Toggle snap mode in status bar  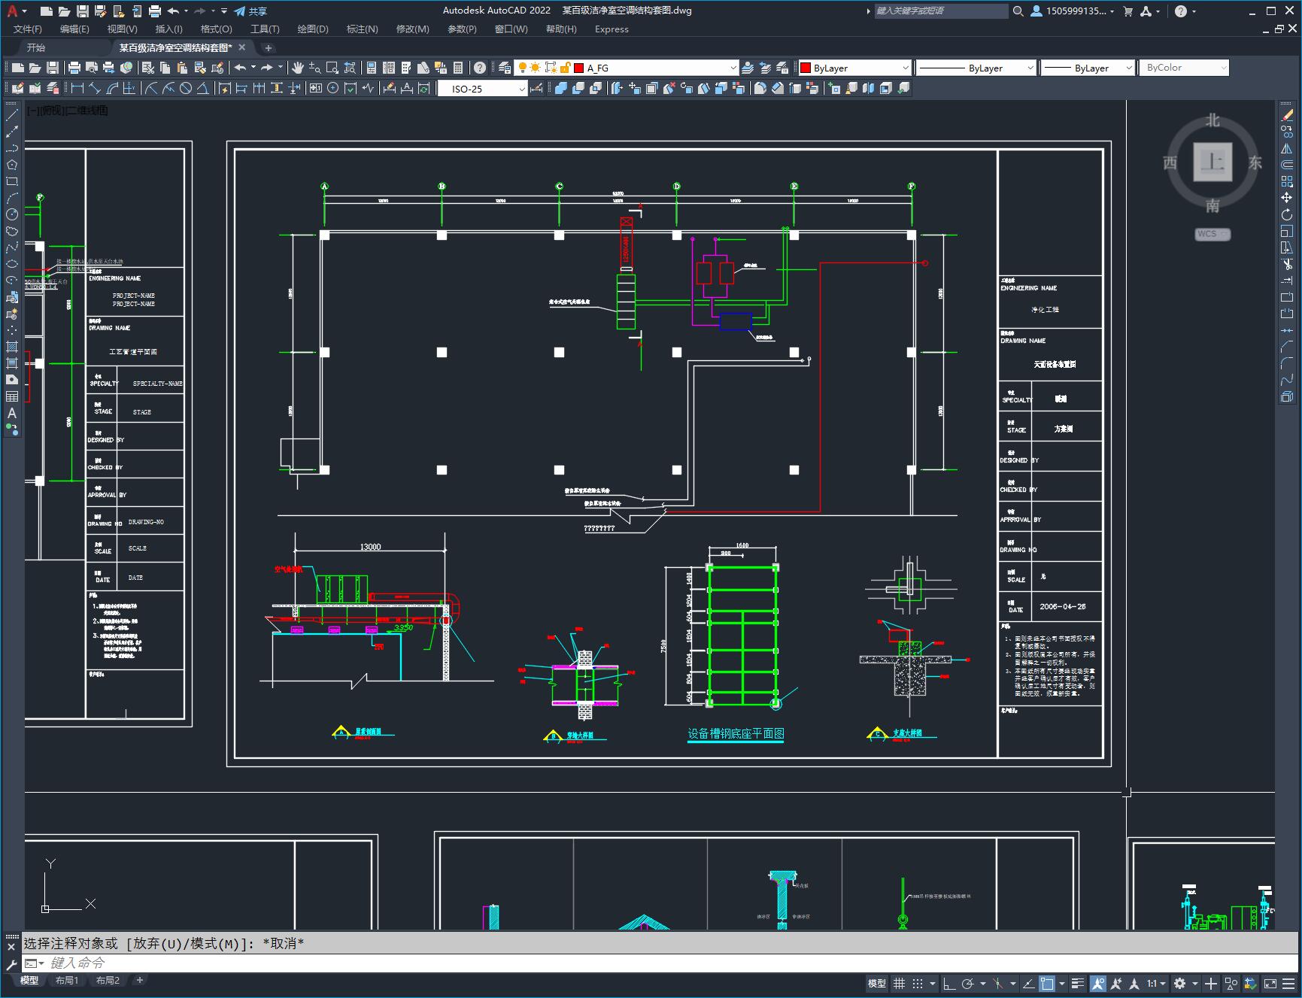tap(917, 983)
